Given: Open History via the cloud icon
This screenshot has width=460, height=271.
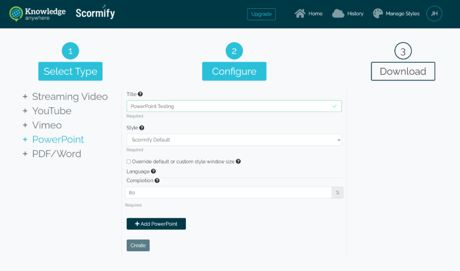Looking at the screenshot, I should [x=338, y=13].
